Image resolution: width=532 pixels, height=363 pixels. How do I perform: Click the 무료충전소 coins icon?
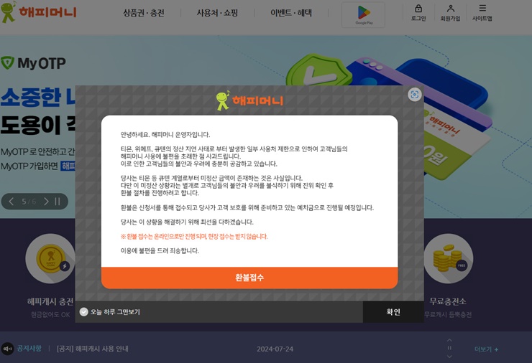coord(448,259)
